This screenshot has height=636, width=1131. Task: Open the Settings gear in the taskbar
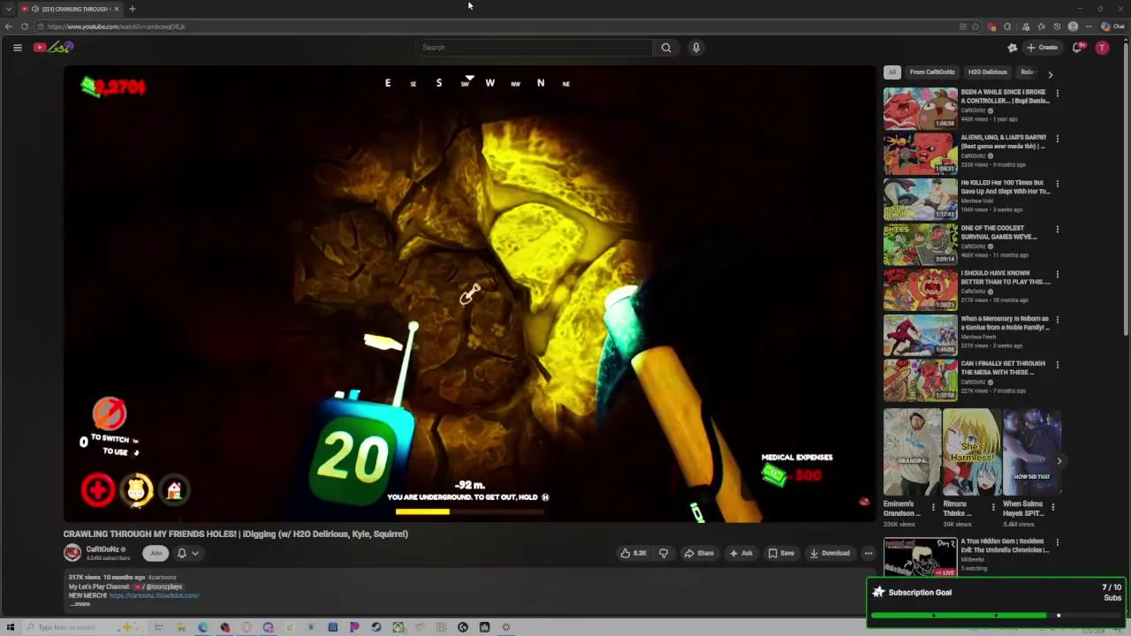point(506,627)
